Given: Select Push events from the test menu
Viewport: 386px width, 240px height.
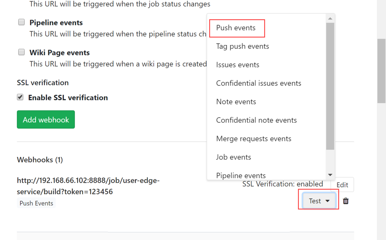Looking at the screenshot, I should 235,28.
